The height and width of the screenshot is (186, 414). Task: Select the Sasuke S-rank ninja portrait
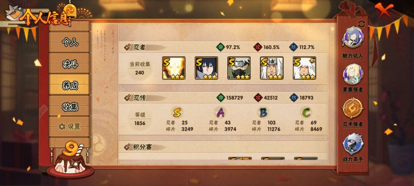[207, 68]
